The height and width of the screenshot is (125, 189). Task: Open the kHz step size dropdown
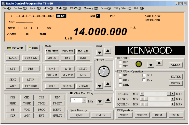pyautogui.click(x=84, y=100)
